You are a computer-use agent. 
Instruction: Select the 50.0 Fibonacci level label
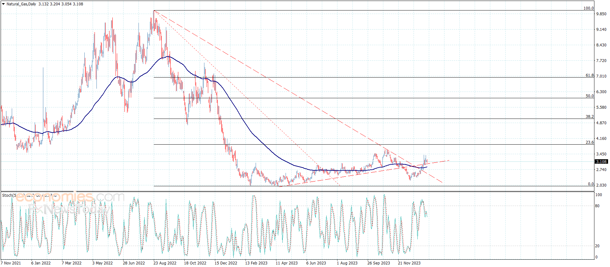click(590, 96)
